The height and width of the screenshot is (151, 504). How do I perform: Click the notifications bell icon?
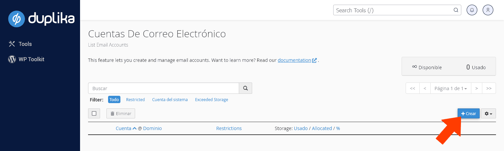[x=472, y=10]
